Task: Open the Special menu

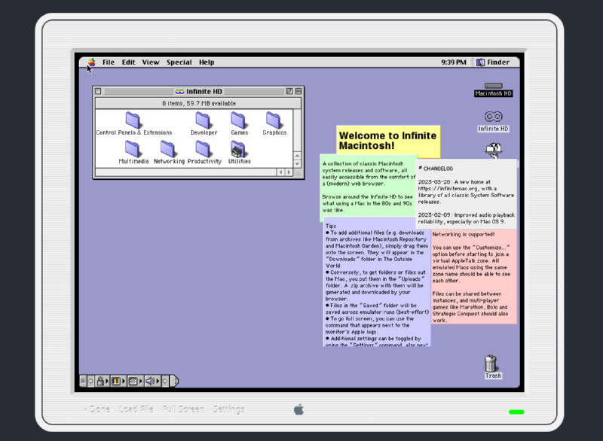Action: [x=179, y=62]
